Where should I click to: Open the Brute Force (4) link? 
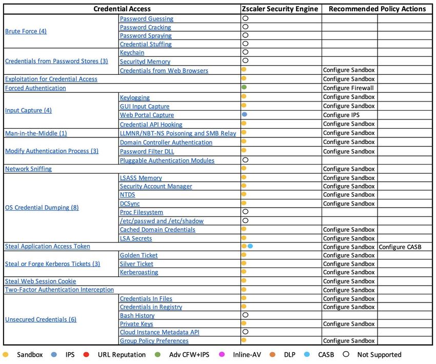click(26, 31)
